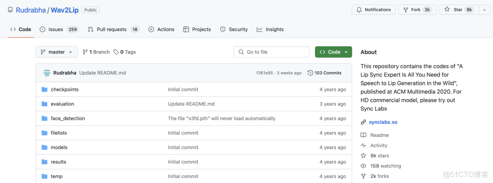The height and width of the screenshot is (183, 493).
Task: Open the Readme book icon link
Action: coord(364,135)
